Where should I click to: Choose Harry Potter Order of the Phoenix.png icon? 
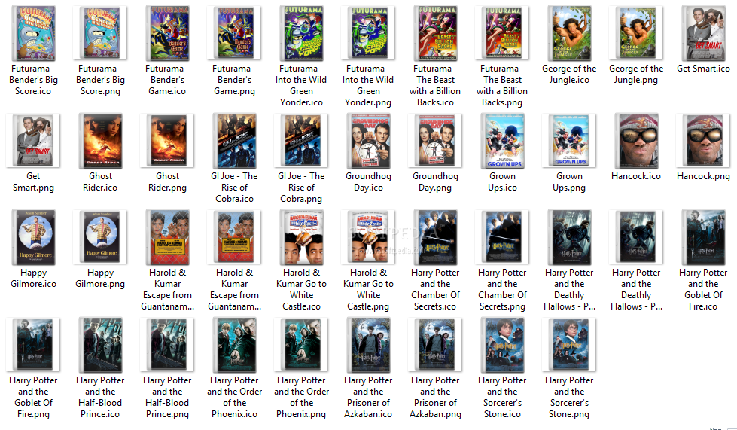301,344
